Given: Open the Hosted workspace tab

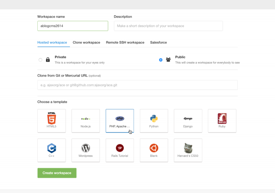Looking at the screenshot, I should (52, 42).
